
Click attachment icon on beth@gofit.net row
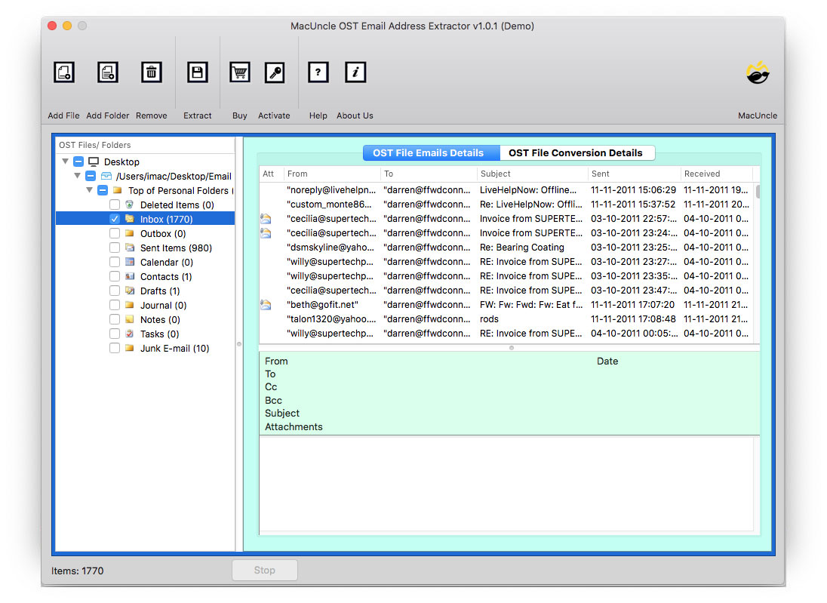pyautogui.click(x=266, y=304)
